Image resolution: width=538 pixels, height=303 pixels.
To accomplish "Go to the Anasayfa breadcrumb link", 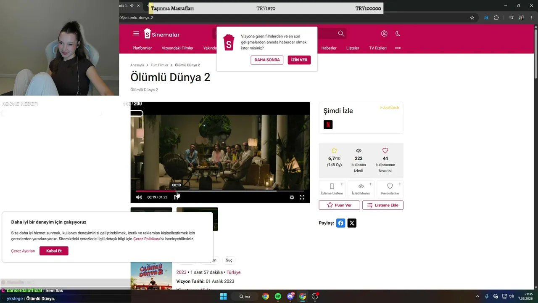I will click(137, 65).
